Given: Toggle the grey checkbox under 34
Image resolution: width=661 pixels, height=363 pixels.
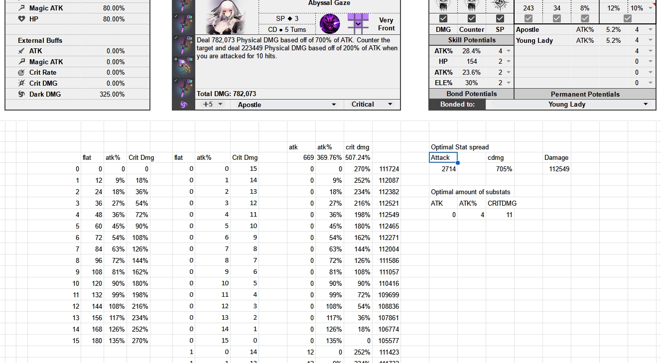Looking at the screenshot, I should pos(557,18).
